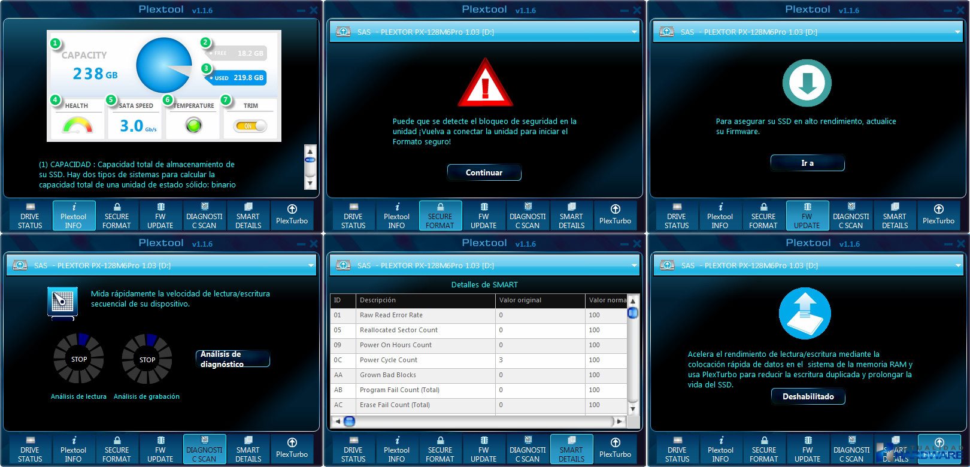The width and height of the screenshot is (970, 467).
Task: Toggle the TRIM ON switch
Action: coord(251,126)
